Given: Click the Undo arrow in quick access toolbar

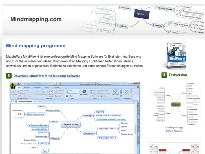Looking at the screenshot, I should pyautogui.click(x=20, y=84).
